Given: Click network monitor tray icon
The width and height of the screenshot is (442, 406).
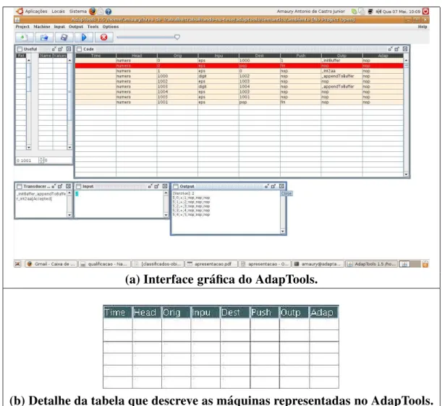Looking at the screenshot, I should pos(370,12).
